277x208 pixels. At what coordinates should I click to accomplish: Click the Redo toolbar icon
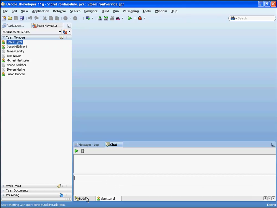36,18
